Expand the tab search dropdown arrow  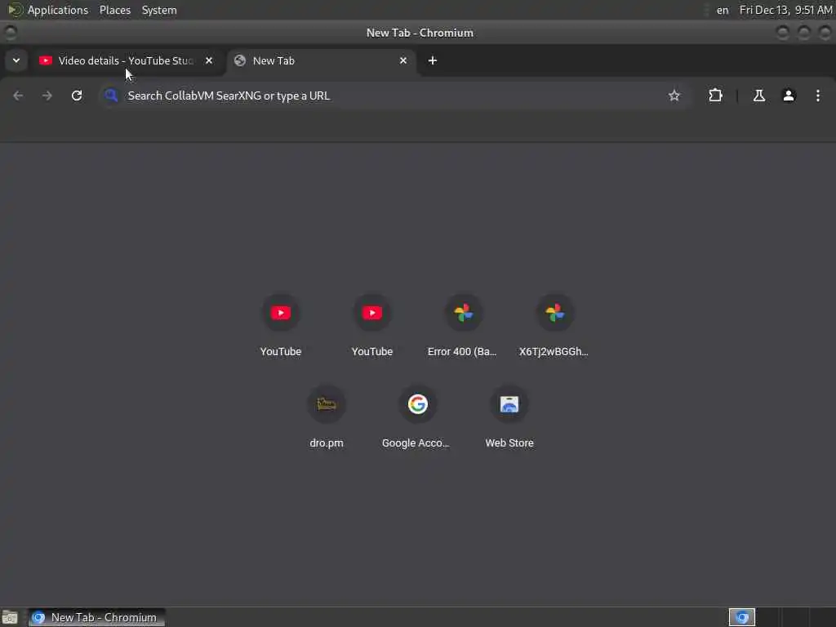point(16,60)
